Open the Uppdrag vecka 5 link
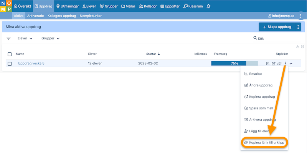This screenshot has height=153, width=307. [31, 63]
